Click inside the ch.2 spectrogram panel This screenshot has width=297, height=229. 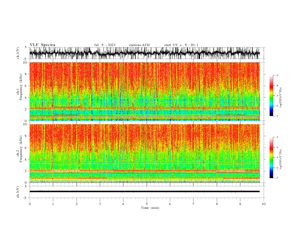[144, 153]
